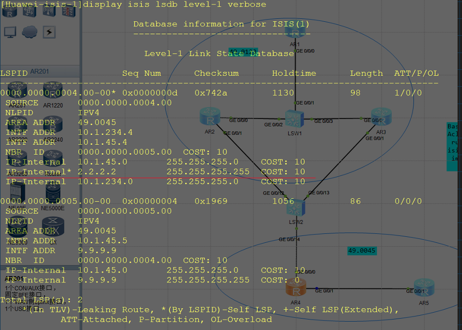Viewport: 462px width, 330px height.
Task: Click the 'Checksum' column header
Action: pos(216,73)
